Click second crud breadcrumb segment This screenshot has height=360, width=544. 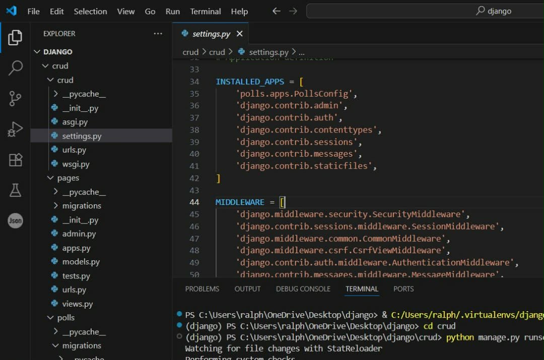[x=217, y=52]
